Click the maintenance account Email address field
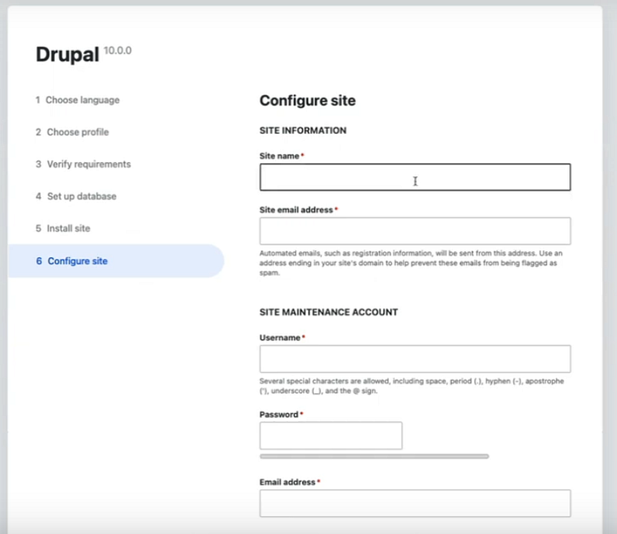Image resolution: width=617 pixels, height=534 pixels. (414, 503)
